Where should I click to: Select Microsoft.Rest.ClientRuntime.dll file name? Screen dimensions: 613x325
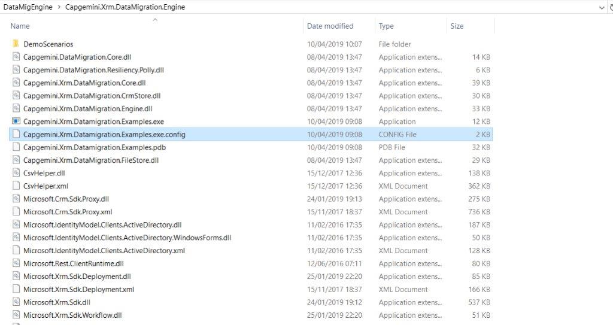click(x=73, y=263)
